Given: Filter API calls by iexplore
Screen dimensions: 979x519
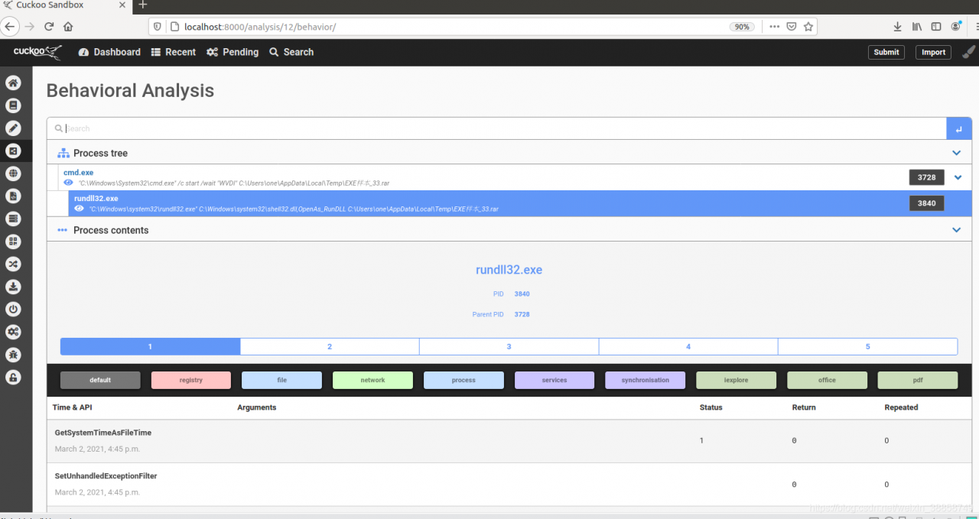Looking at the screenshot, I should 736,380.
